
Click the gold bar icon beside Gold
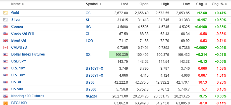tap(6, 13)
